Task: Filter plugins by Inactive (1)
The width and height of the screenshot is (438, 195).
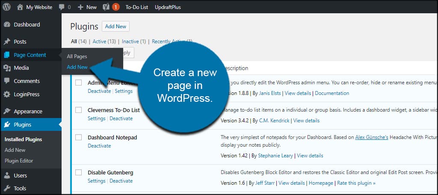Action: [134, 41]
